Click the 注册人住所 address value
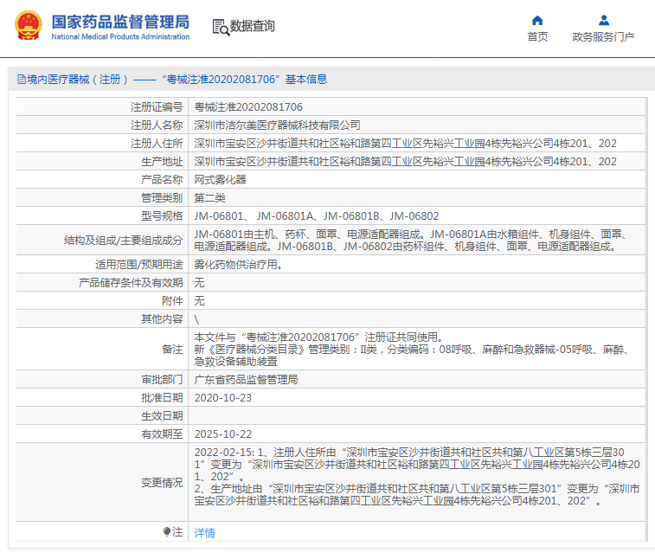Image resolution: width=655 pixels, height=559 pixels. tap(405, 144)
